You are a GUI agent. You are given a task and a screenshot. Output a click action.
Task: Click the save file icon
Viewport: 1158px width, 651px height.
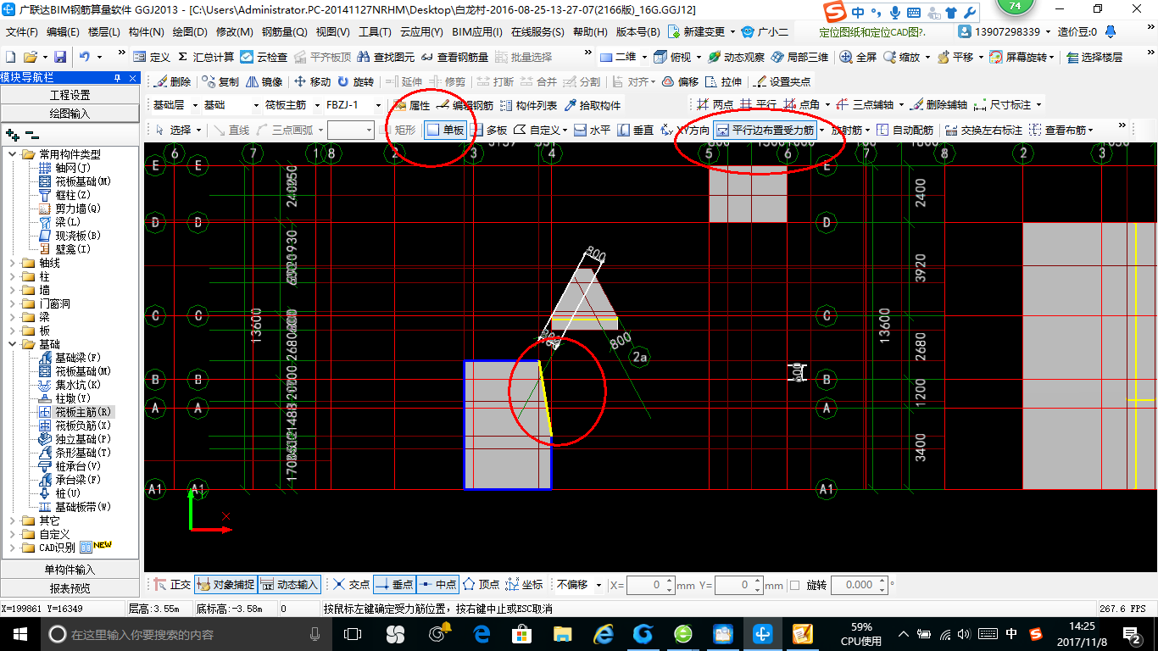(60, 57)
